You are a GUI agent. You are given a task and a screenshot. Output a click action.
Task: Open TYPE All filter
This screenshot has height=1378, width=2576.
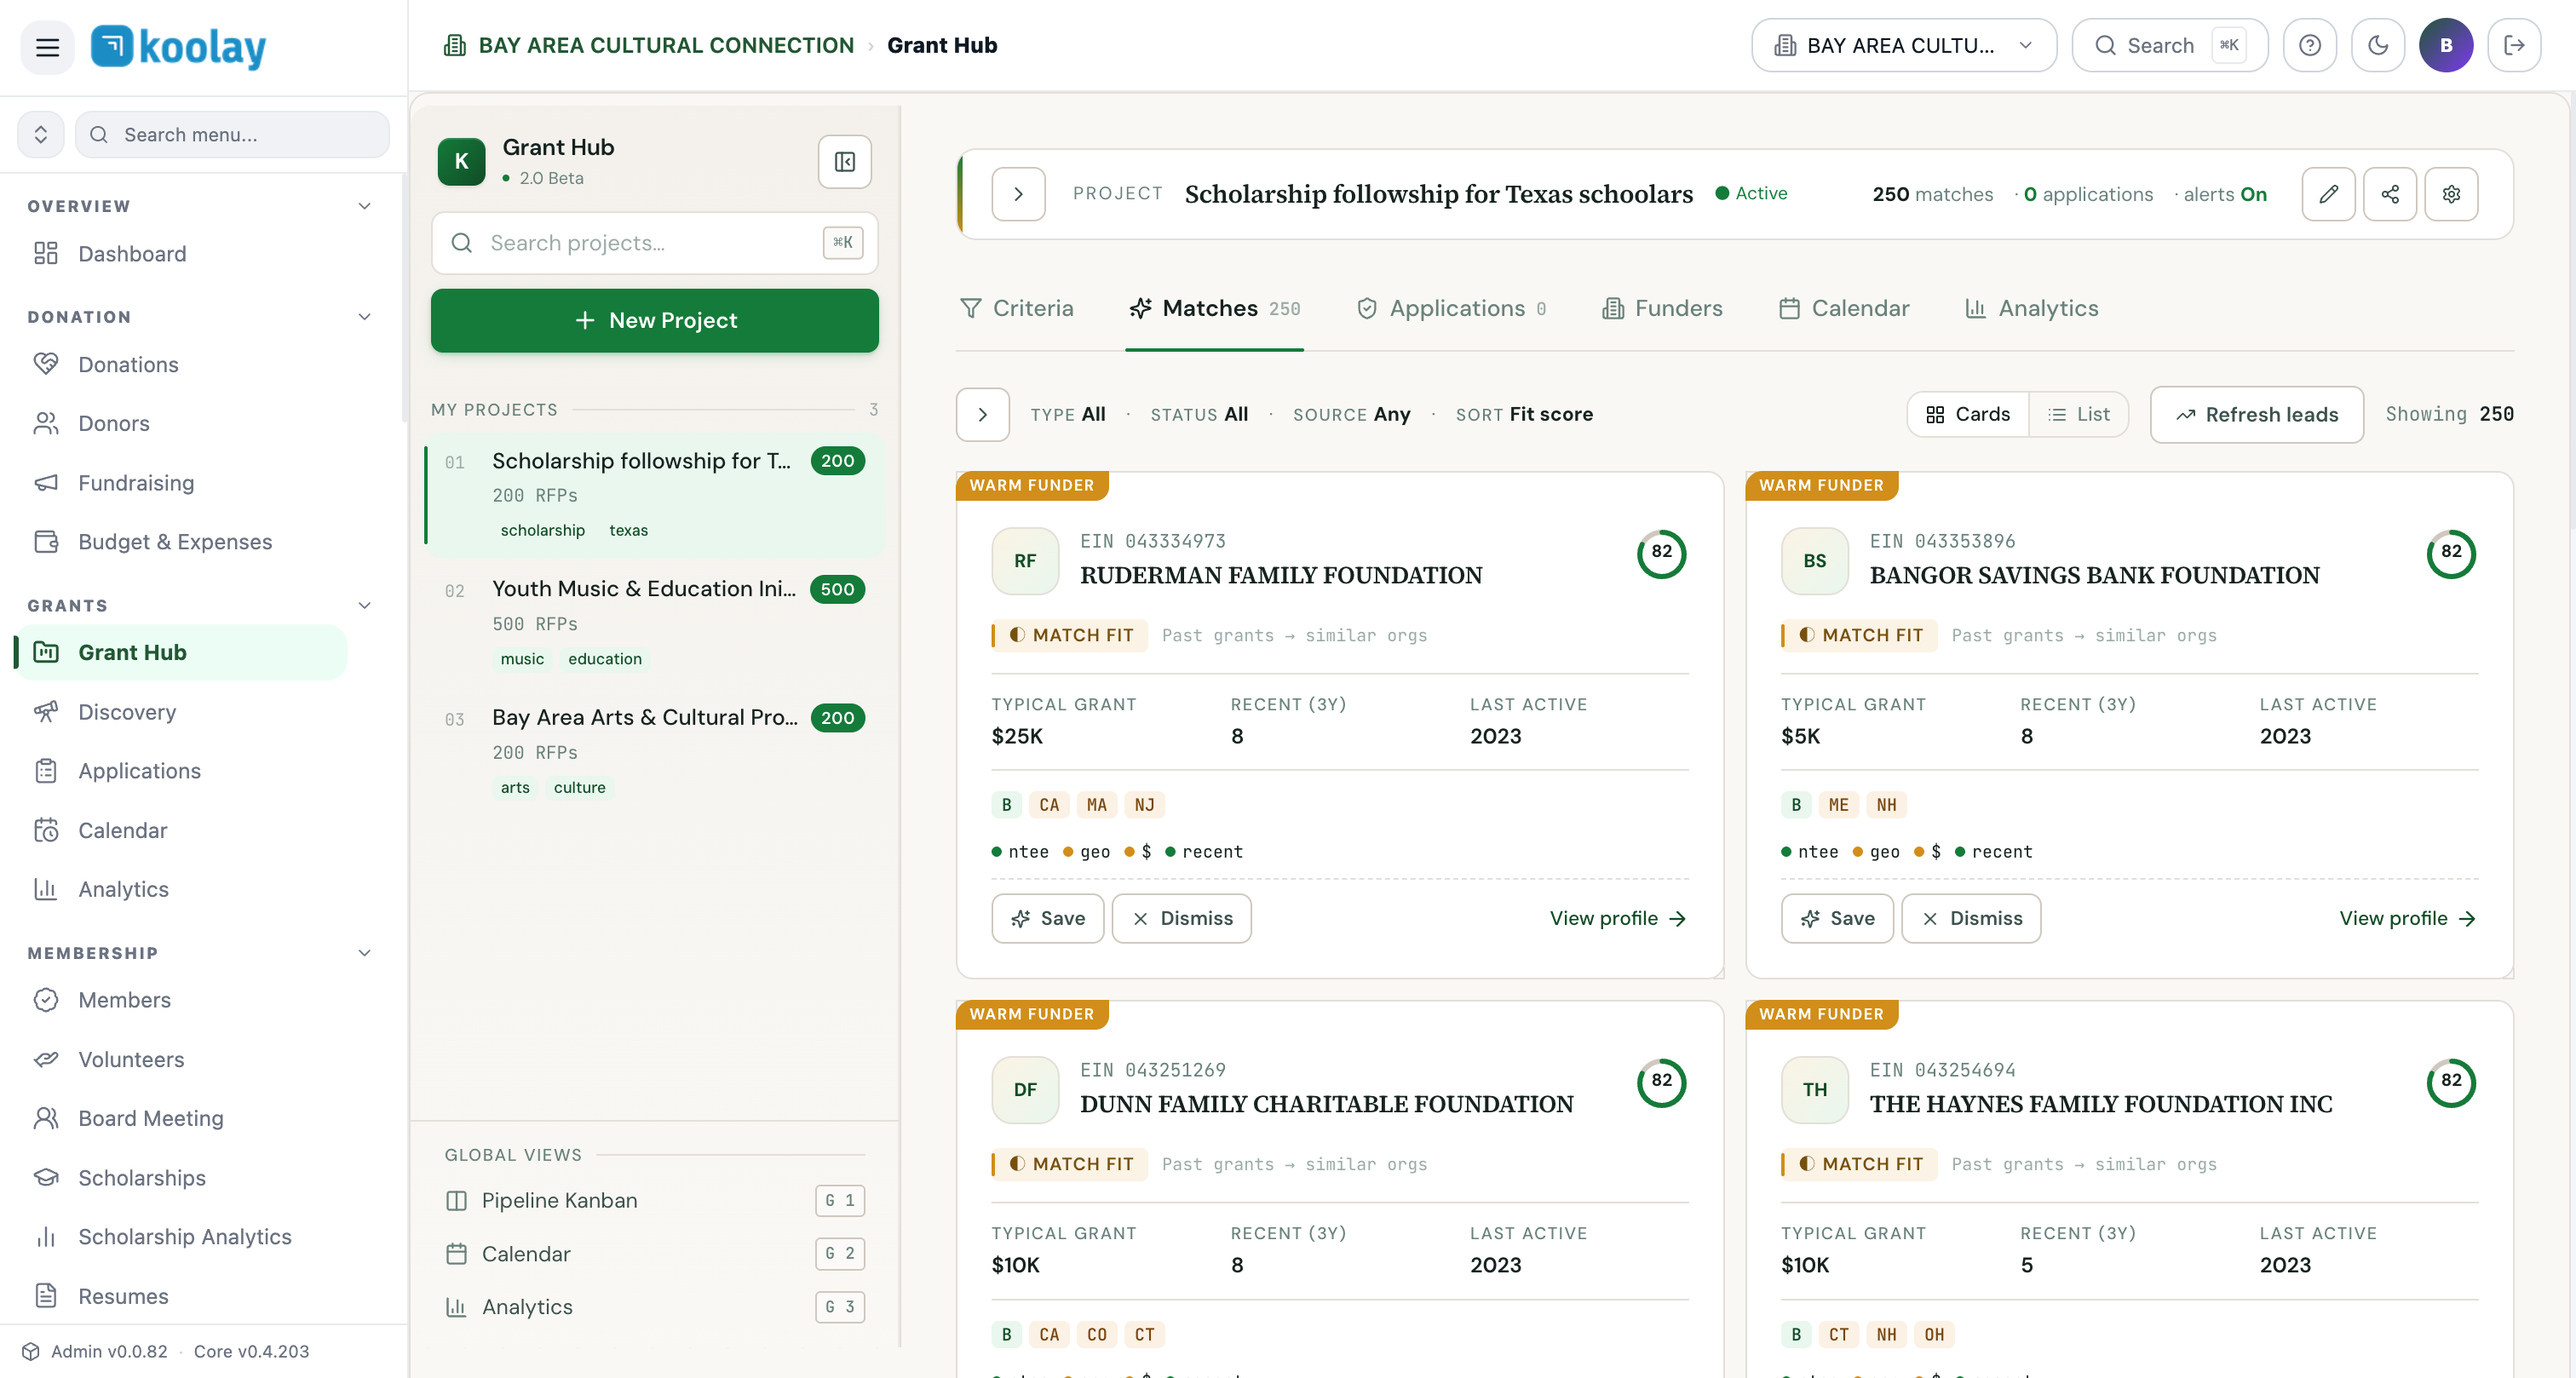pos(1067,414)
